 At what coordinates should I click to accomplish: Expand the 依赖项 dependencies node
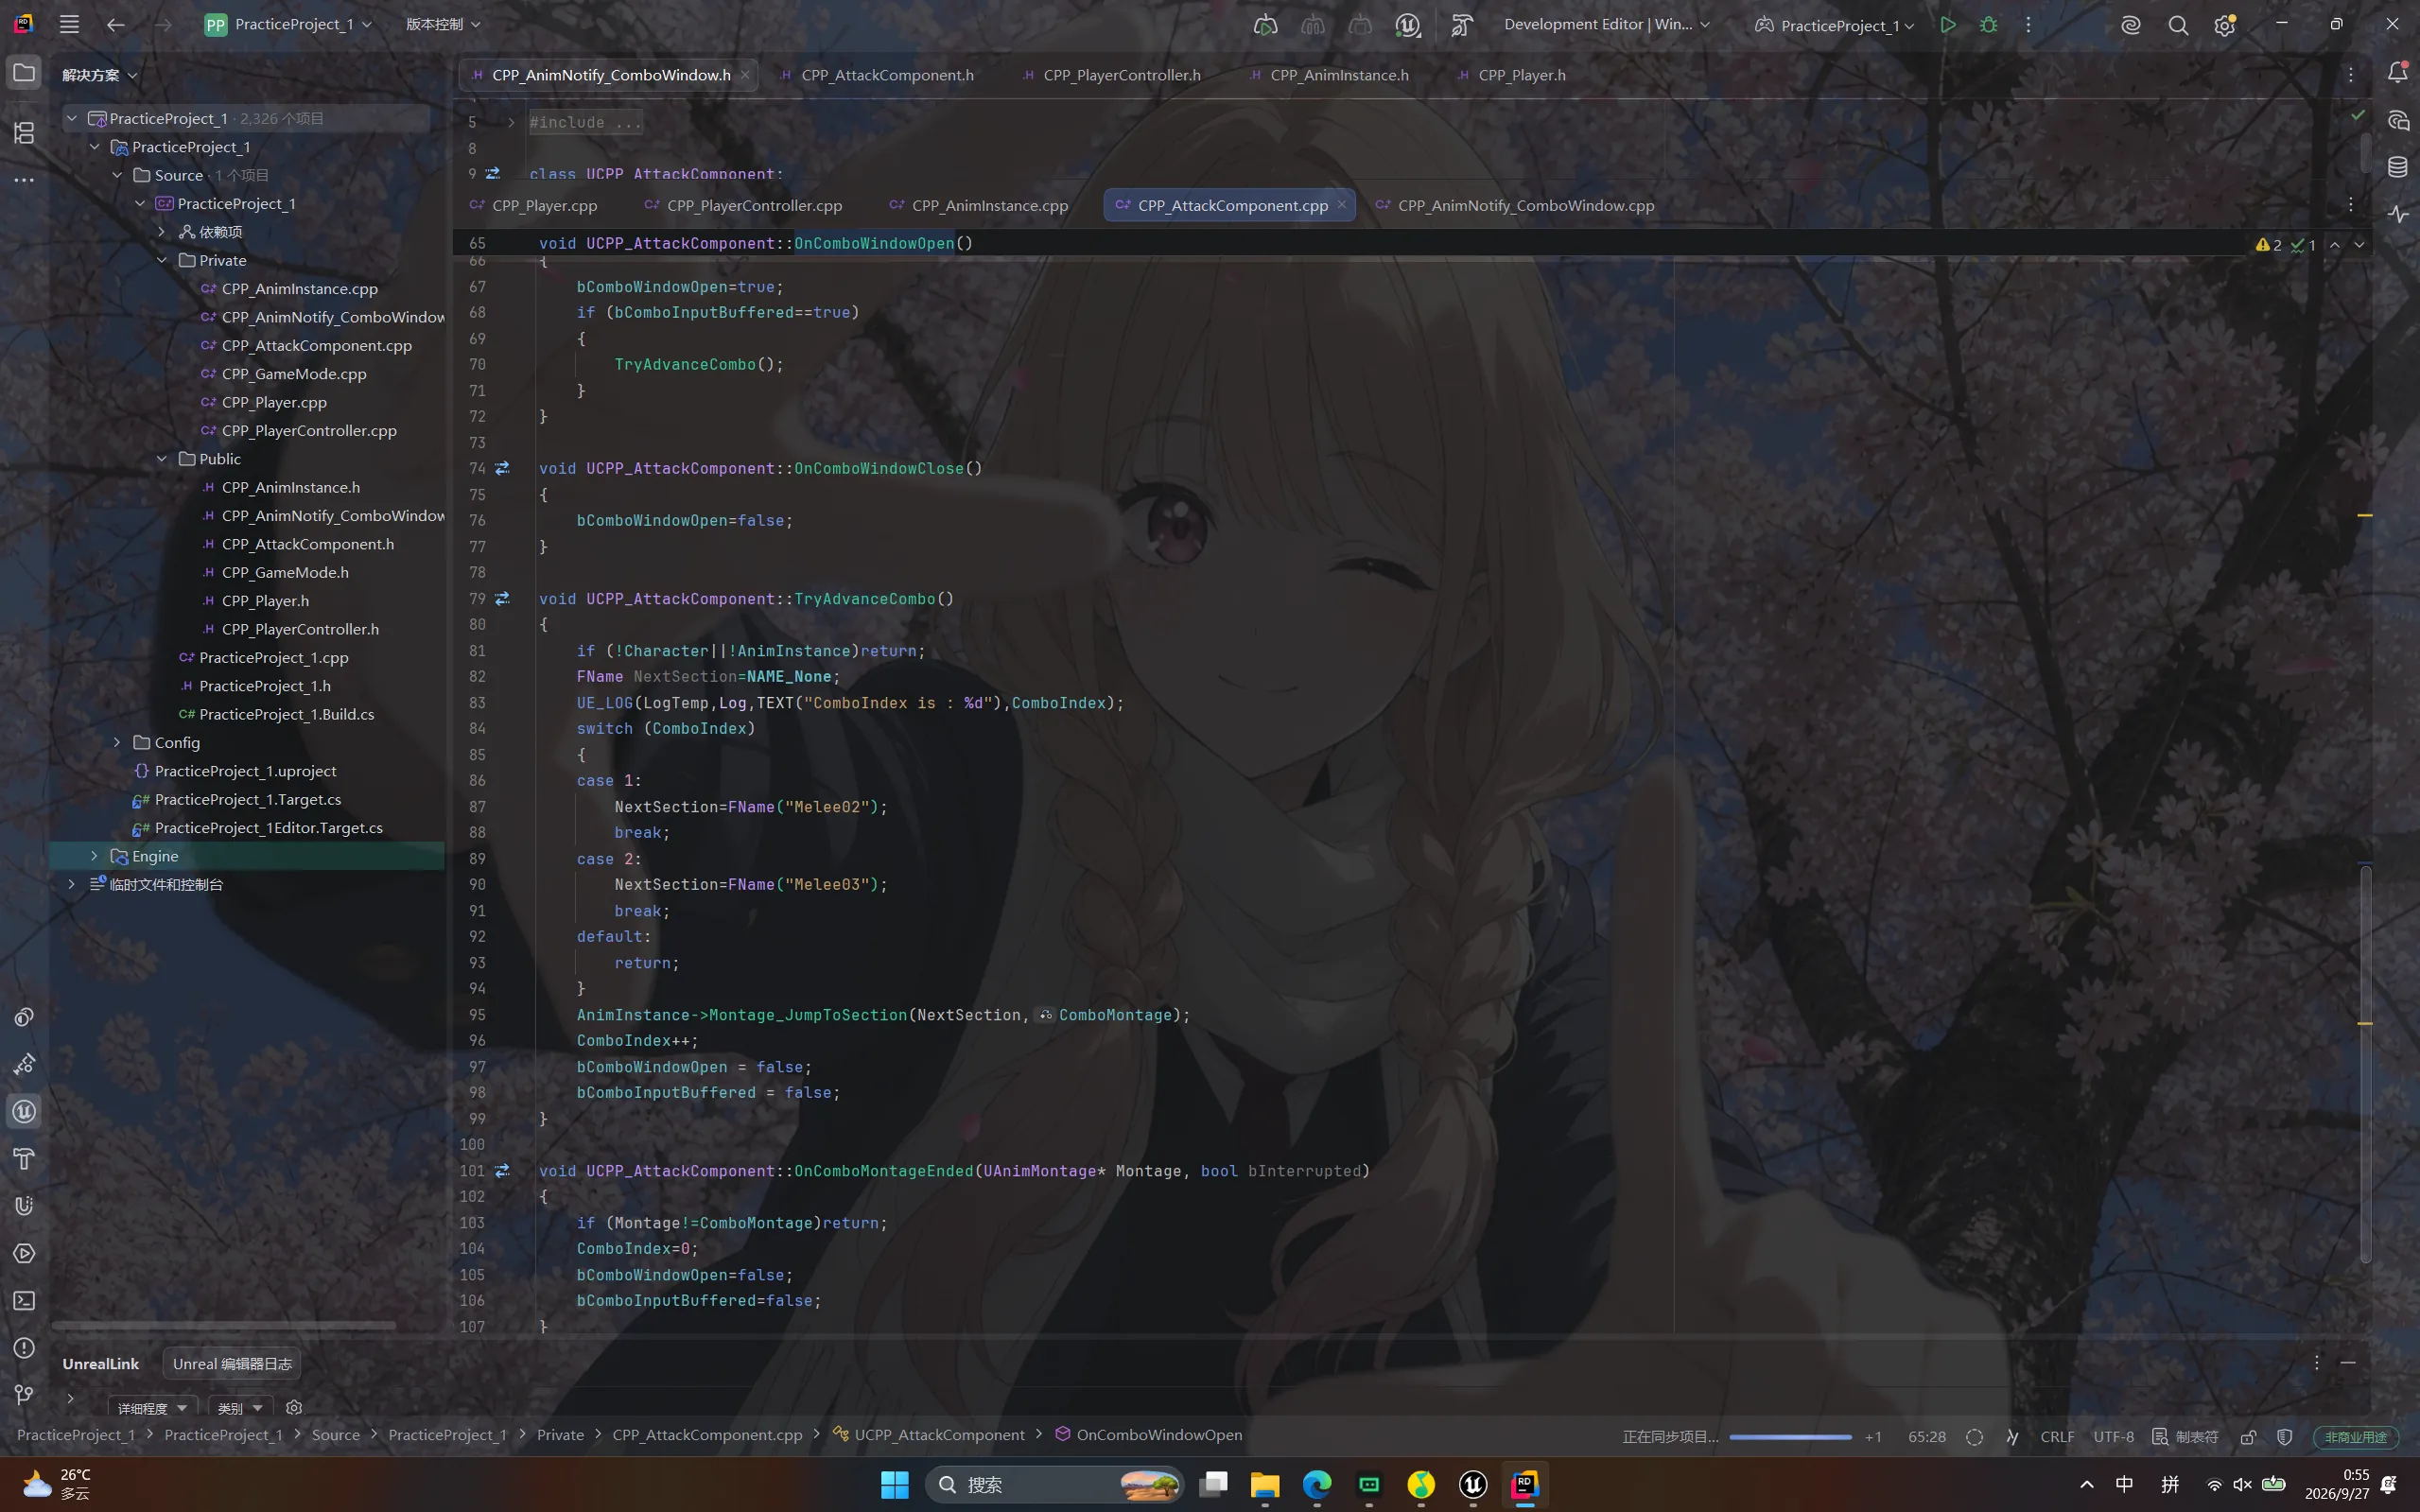(162, 232)
